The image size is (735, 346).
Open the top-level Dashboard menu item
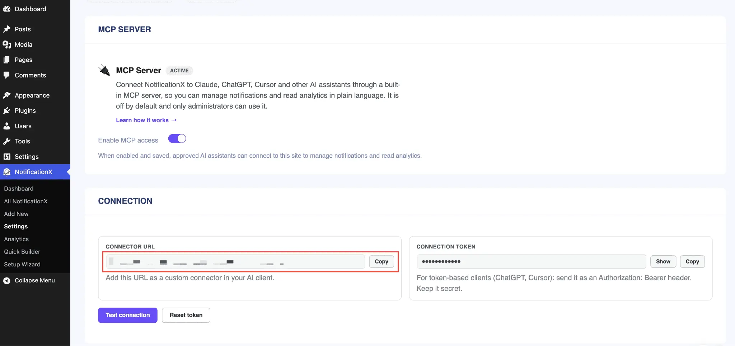pos(35,9)
